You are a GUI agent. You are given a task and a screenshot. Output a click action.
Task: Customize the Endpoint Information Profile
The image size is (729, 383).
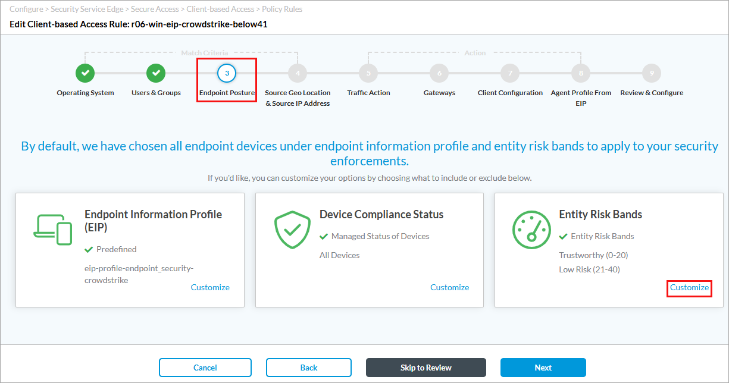point(210,287)
